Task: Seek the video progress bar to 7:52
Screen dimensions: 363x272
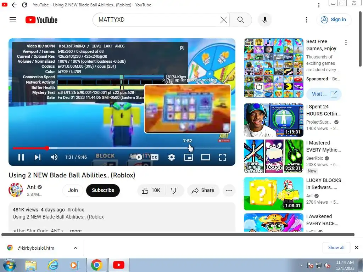Action: 188,148
